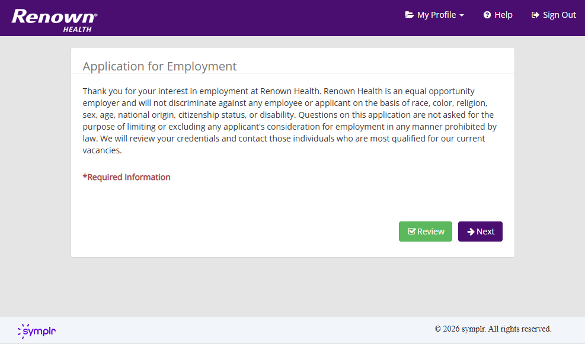585x344 pixels.
Task: Click the checkmark icon on Review button
Action: (x=411, y=232)
